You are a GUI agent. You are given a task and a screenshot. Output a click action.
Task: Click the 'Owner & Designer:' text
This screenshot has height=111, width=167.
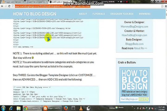click(135, 22)
